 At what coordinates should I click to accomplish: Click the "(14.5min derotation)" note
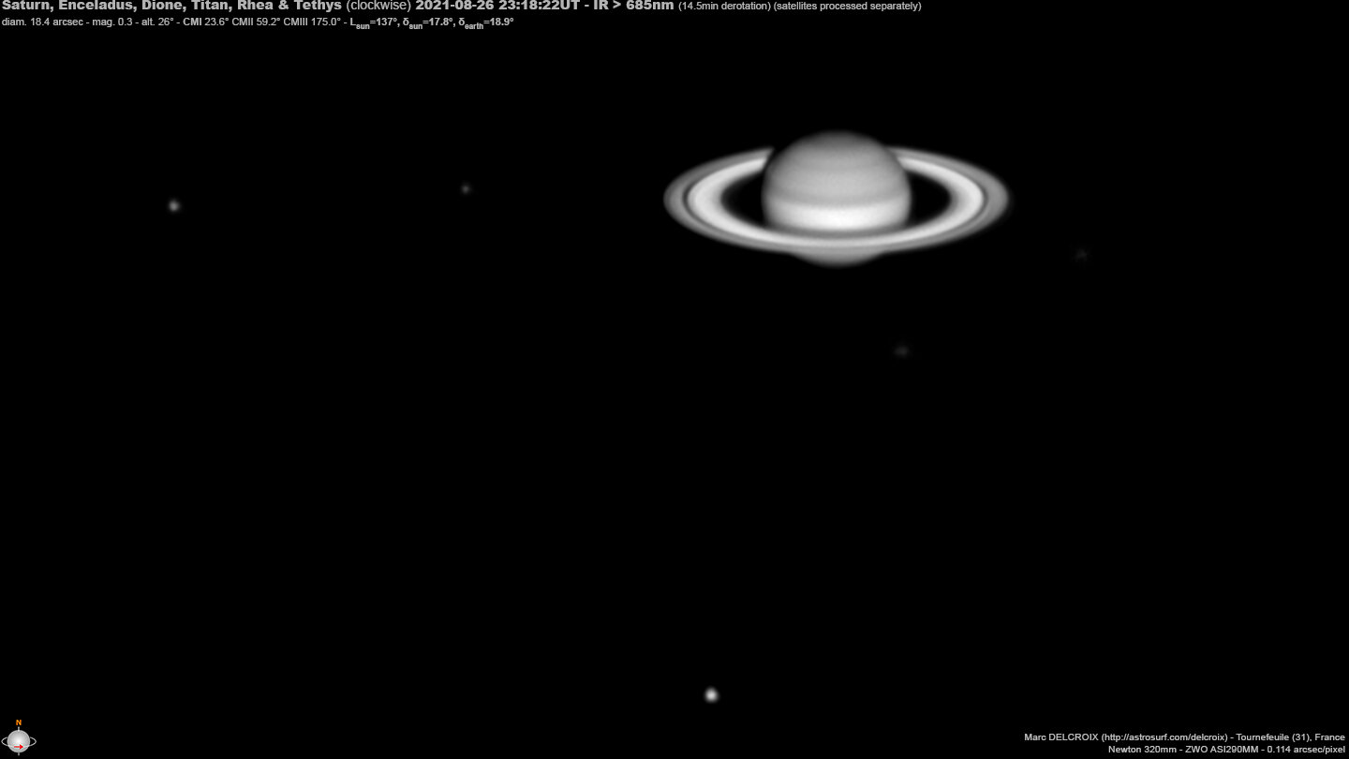724,7
